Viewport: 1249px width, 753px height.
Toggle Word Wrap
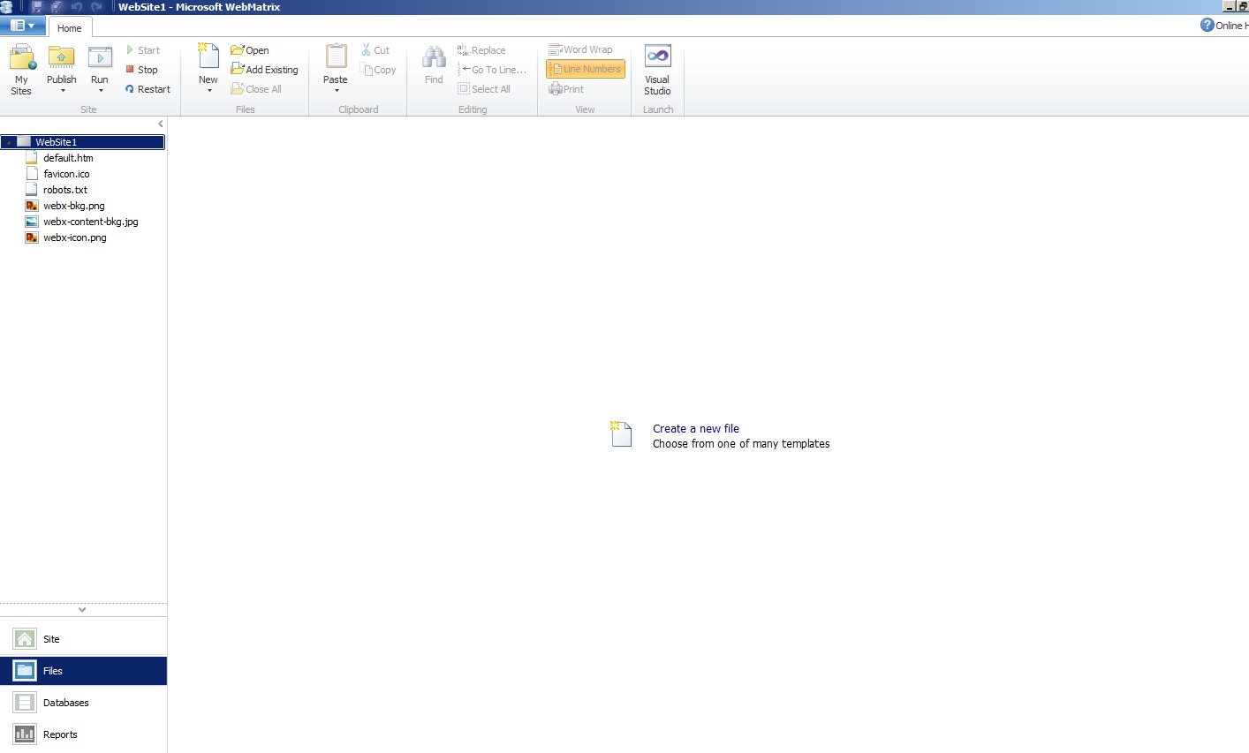coord(580,49)
